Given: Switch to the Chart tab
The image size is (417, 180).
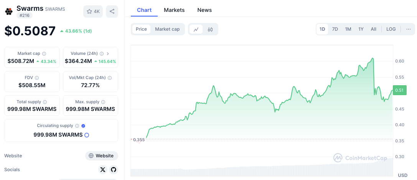Looking at the screenshot, I should point(144,10).
